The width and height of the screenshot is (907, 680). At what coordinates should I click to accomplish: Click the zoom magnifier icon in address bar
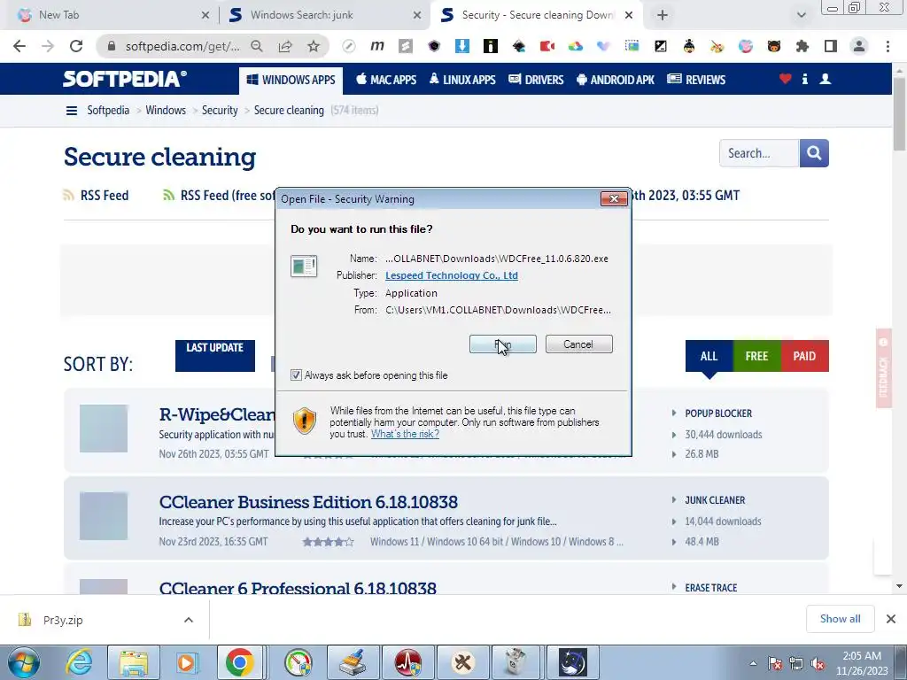[257, 46]
